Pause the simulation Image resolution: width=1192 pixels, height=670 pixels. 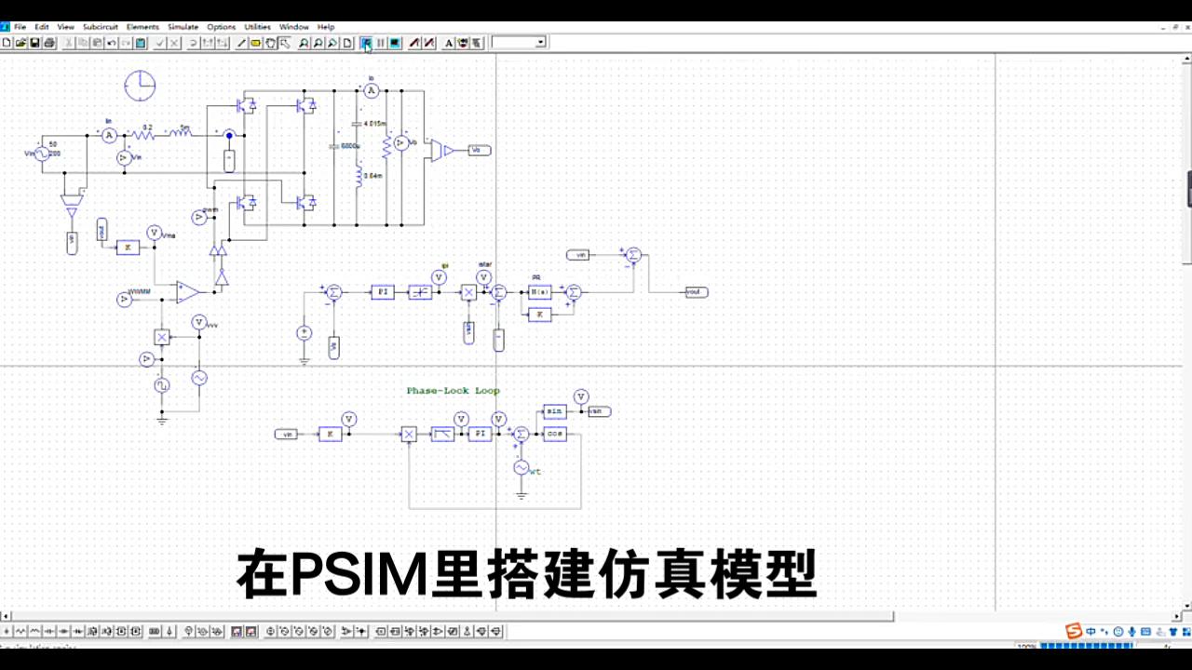coord(381,43)
